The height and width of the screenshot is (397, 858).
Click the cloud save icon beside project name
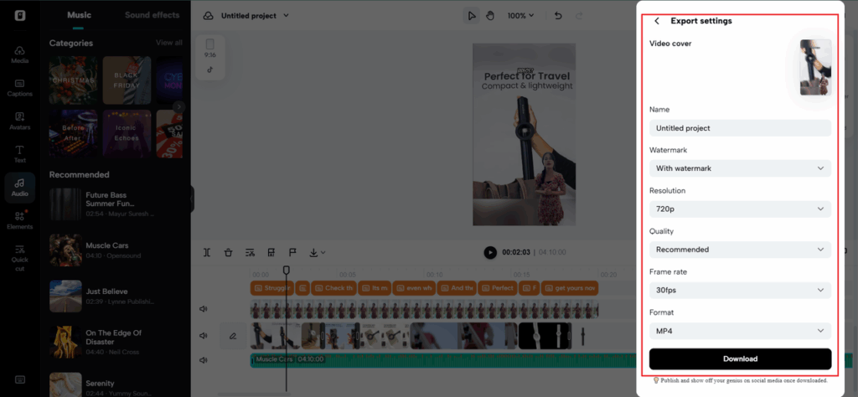(x=208, y=16)
